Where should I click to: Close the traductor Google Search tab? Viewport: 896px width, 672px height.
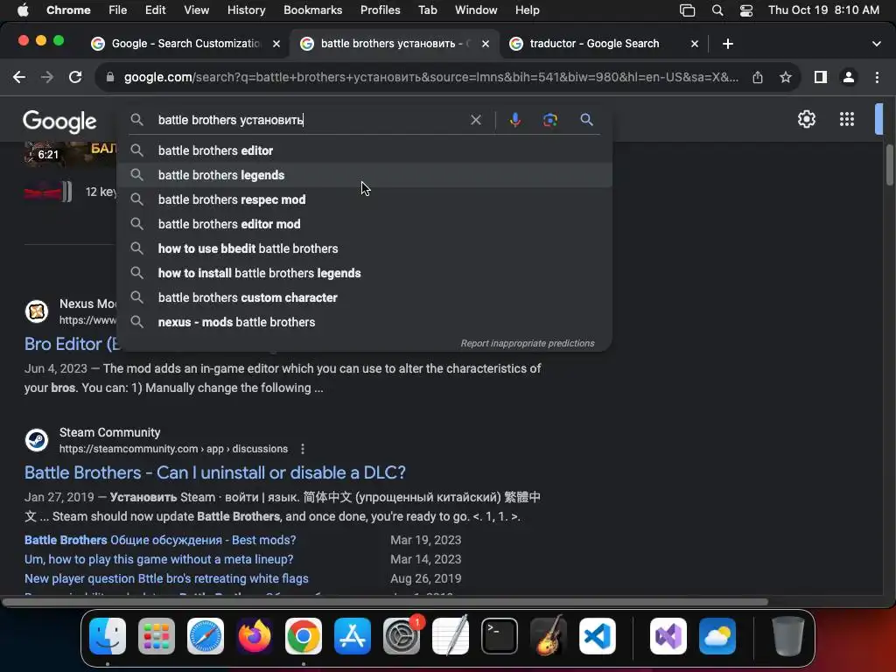694,44
